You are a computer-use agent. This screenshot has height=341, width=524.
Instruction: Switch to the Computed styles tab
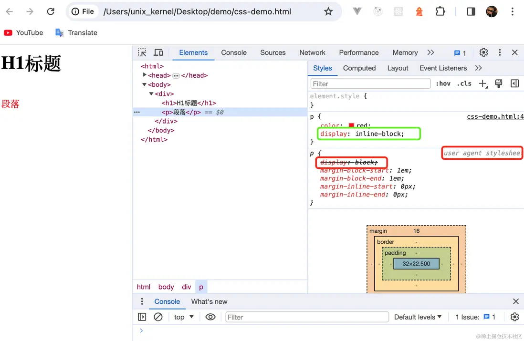click(359, 68)
